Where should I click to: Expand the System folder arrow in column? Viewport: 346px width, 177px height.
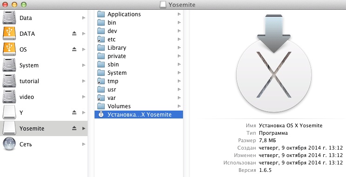tap(179, 72)
